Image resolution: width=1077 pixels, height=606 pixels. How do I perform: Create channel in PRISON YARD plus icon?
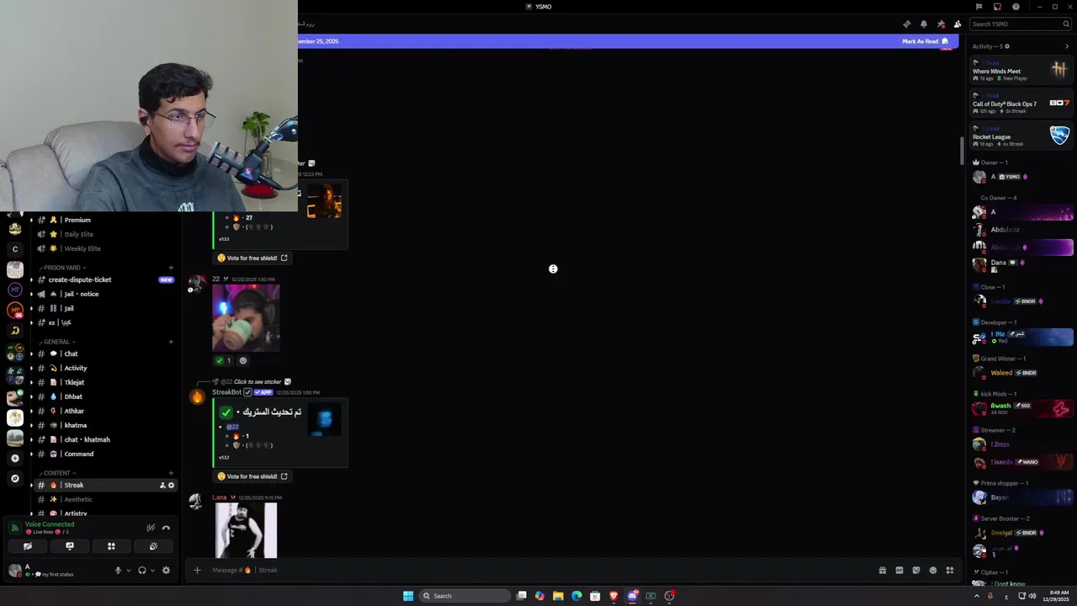[x=171, y=268]
